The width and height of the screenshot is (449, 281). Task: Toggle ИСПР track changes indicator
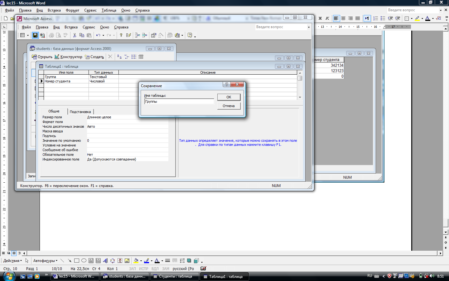(144, 269)
